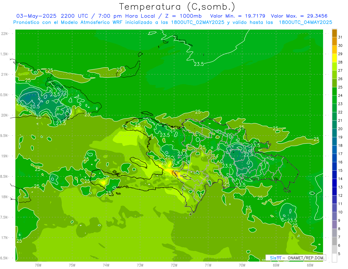Click the '21N' latitude label

[4, 75]
